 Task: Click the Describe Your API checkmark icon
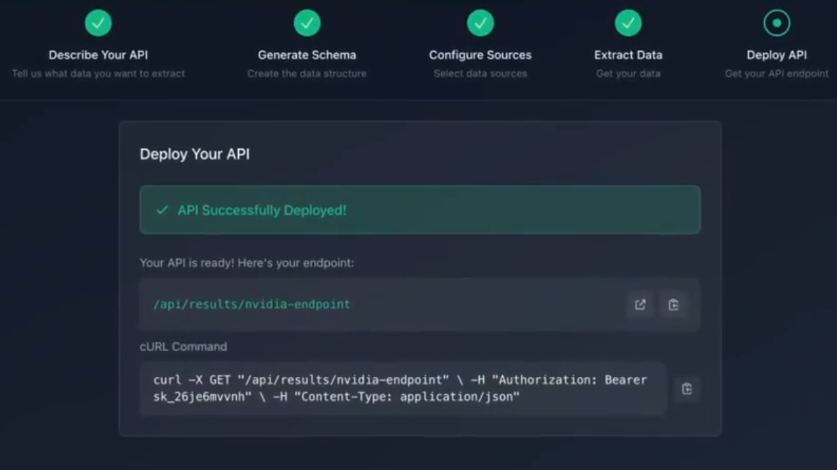(98, 23)
